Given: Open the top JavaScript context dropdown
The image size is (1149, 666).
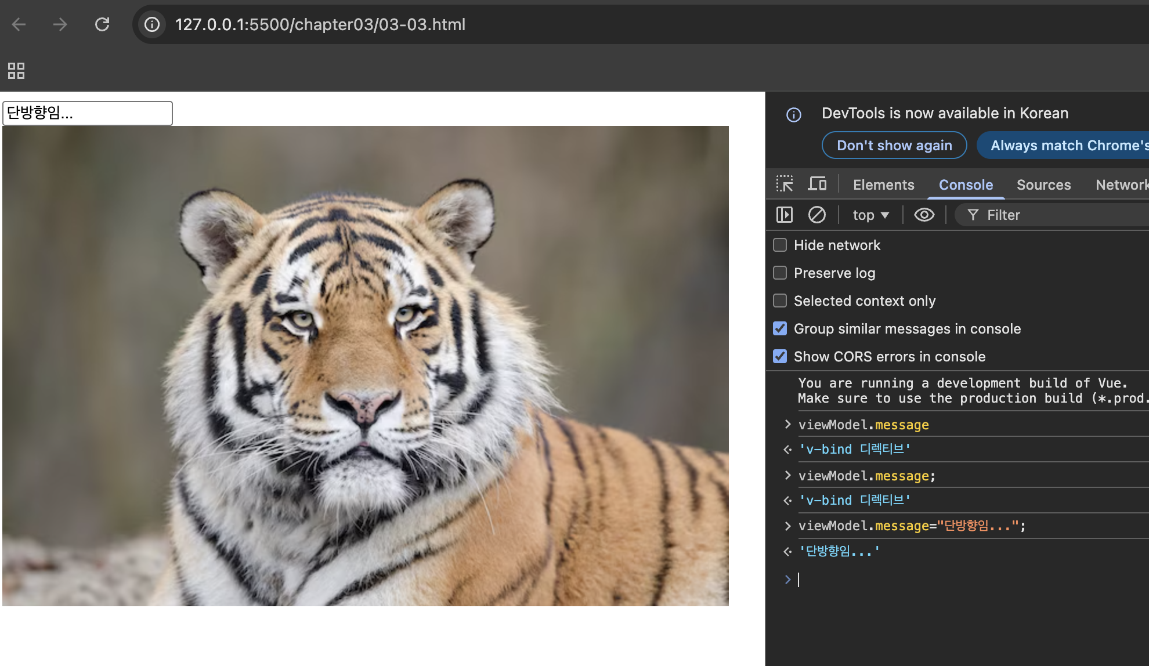Looking at the screenshot, I should (x=870, y=215).
